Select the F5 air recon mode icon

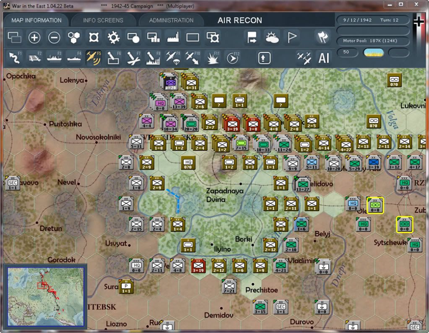(94, 58)
